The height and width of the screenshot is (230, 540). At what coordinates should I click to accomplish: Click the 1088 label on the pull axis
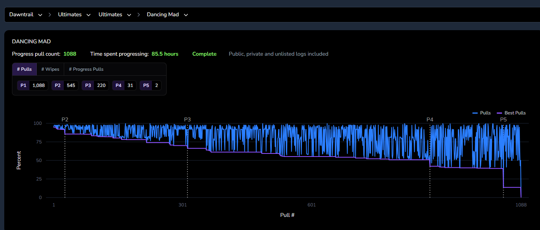point(521,205)
